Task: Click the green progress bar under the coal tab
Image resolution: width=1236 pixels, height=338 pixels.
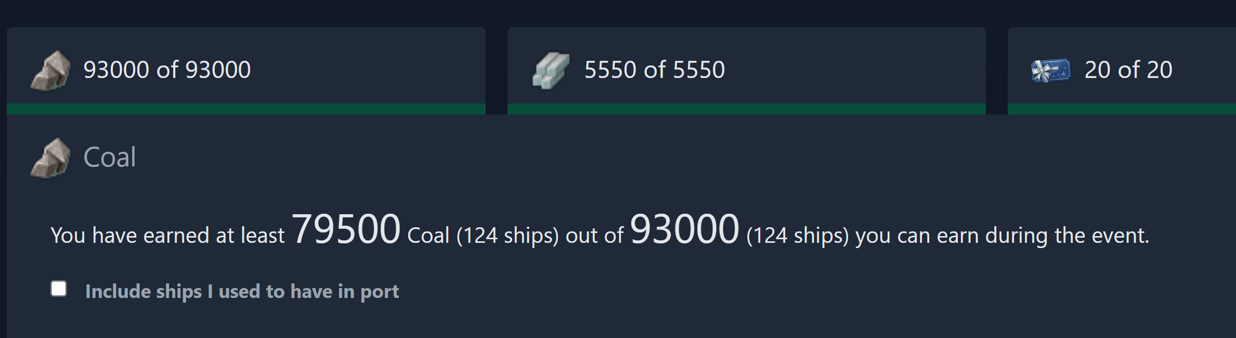Action: point(246,109)
